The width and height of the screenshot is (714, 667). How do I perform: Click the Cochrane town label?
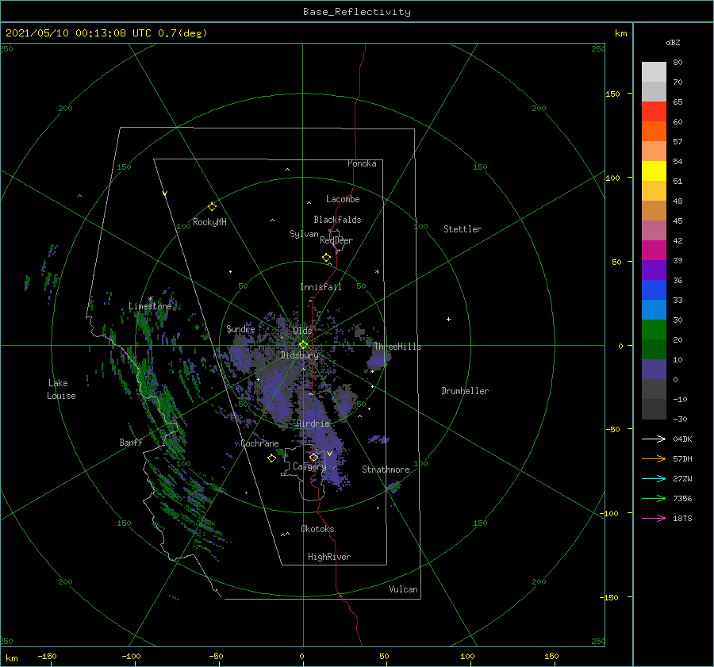[x=259, y=443]
